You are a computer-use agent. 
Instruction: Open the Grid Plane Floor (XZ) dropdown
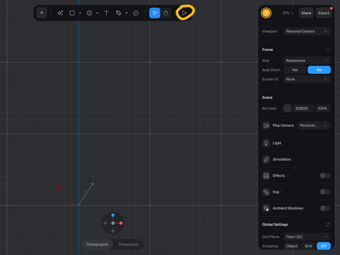pyautogui.click(x=307, y=237)
